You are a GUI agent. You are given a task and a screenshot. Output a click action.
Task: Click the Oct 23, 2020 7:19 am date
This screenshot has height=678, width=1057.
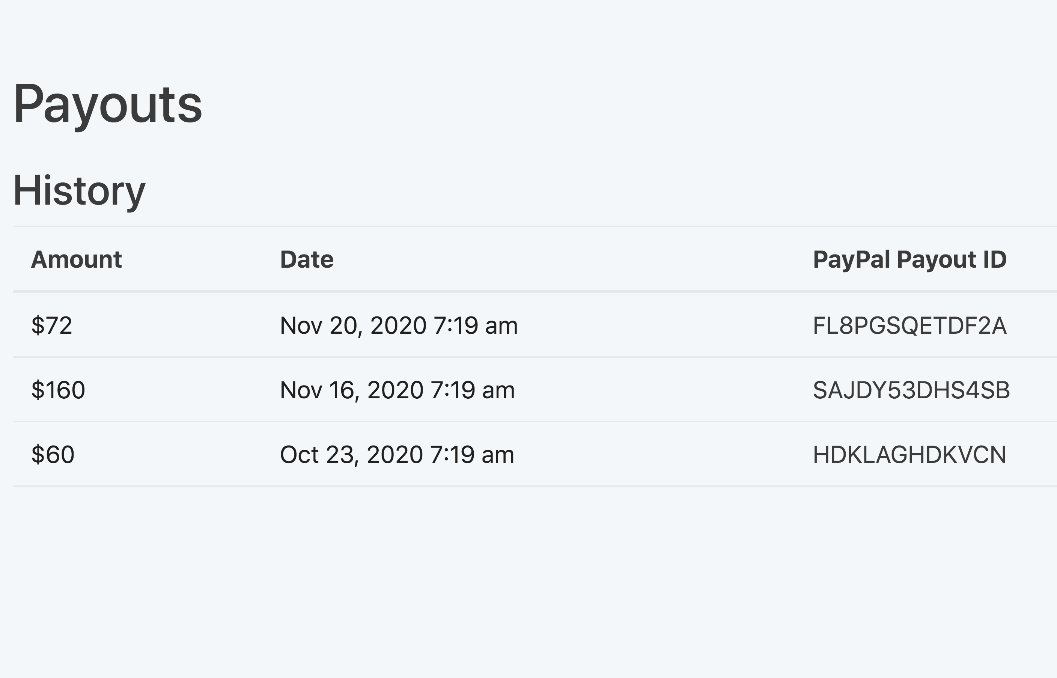pyautogui.click(x=397, y=455)
